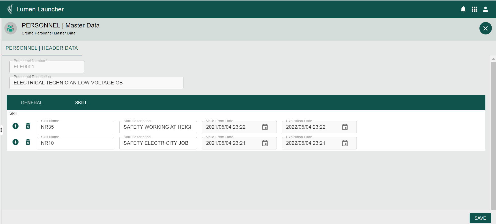Open the notifications bell
Viewport: 496px width, 224px height.
point(463,9)
